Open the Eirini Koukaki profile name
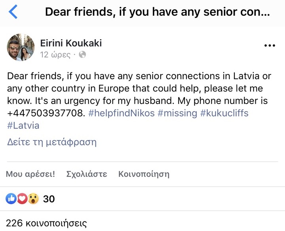The image size is (285, 231). [x=71, y=43]
